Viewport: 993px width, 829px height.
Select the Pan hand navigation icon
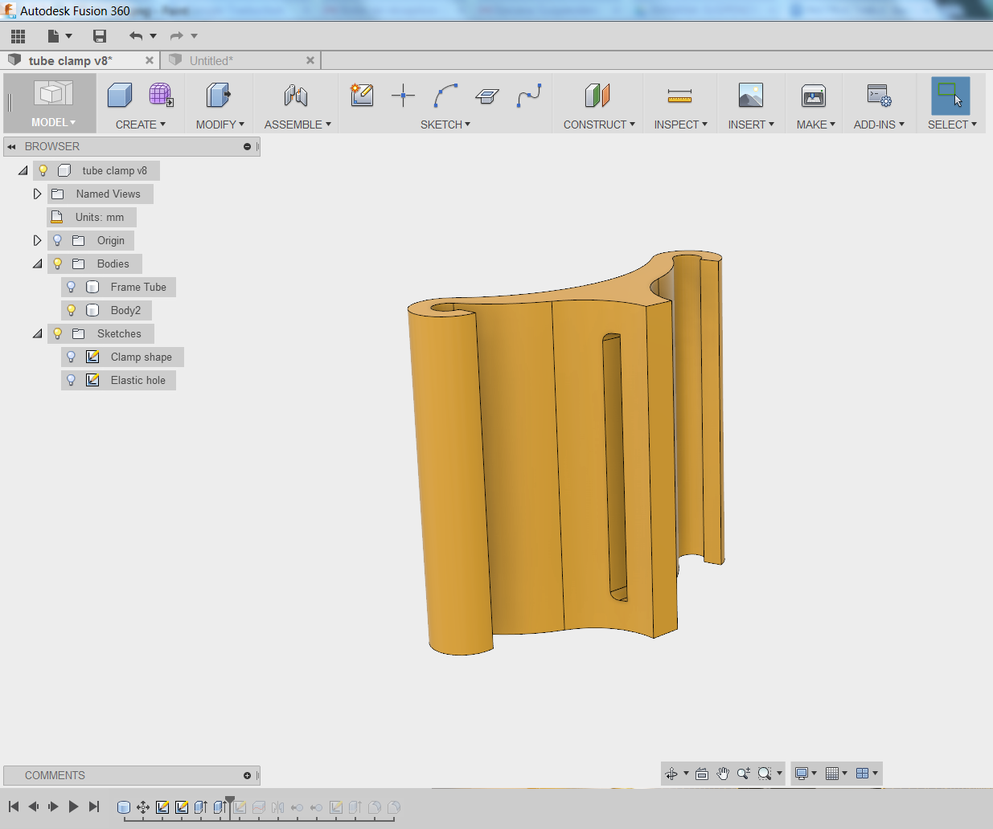pos(723,774)
